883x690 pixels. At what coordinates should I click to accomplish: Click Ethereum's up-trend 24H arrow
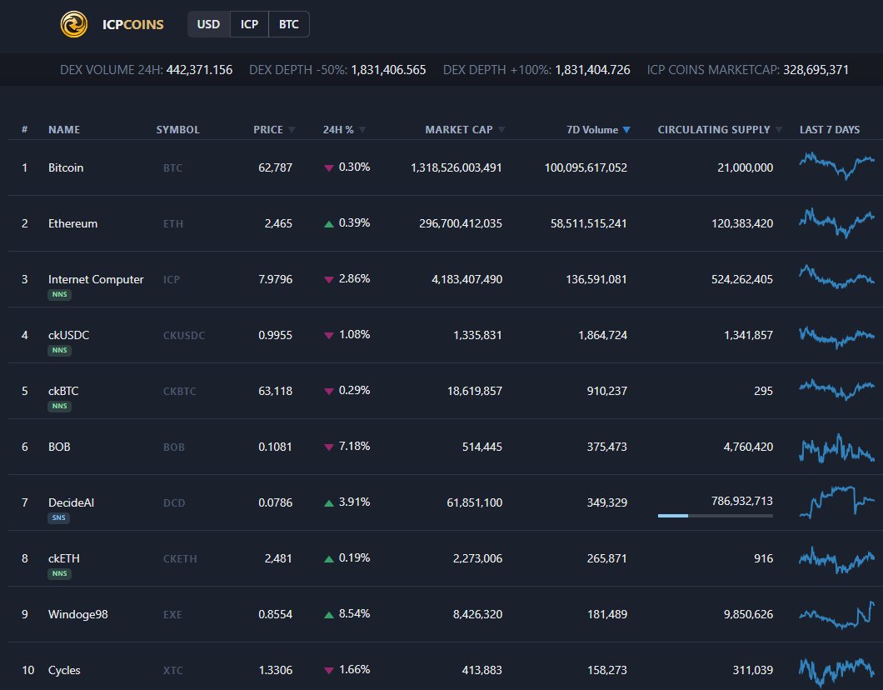(329, 223)
